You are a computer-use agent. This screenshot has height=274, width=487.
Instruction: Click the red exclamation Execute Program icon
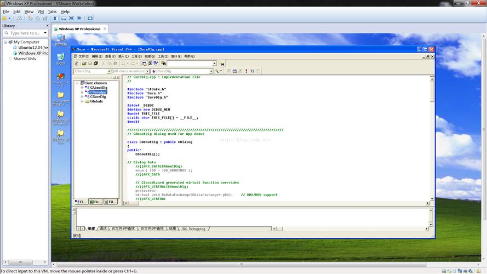coord(247,71)
